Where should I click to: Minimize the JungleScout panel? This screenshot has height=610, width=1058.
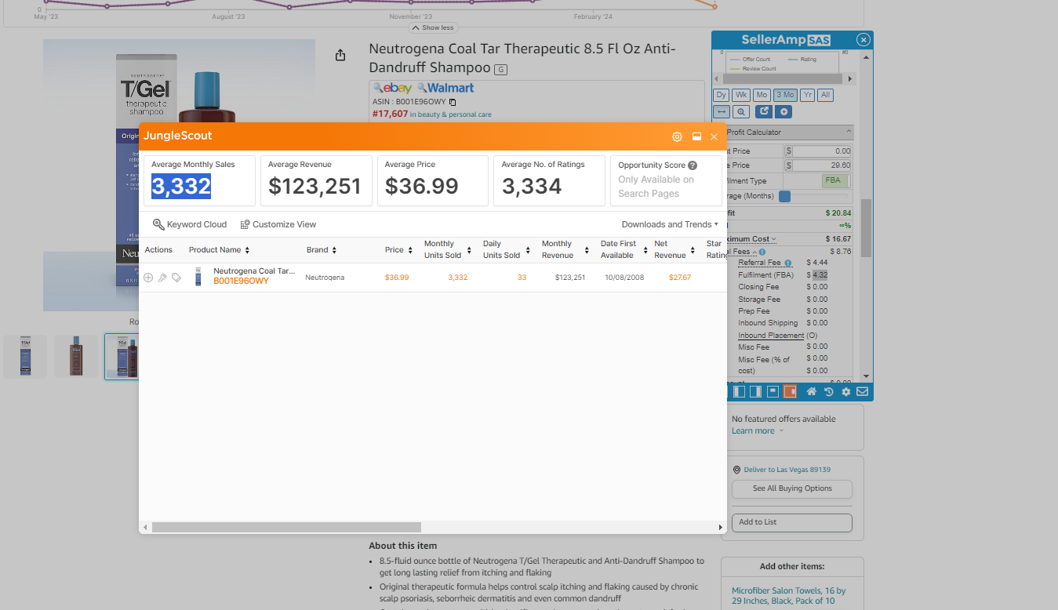click(x=696, y=136)
